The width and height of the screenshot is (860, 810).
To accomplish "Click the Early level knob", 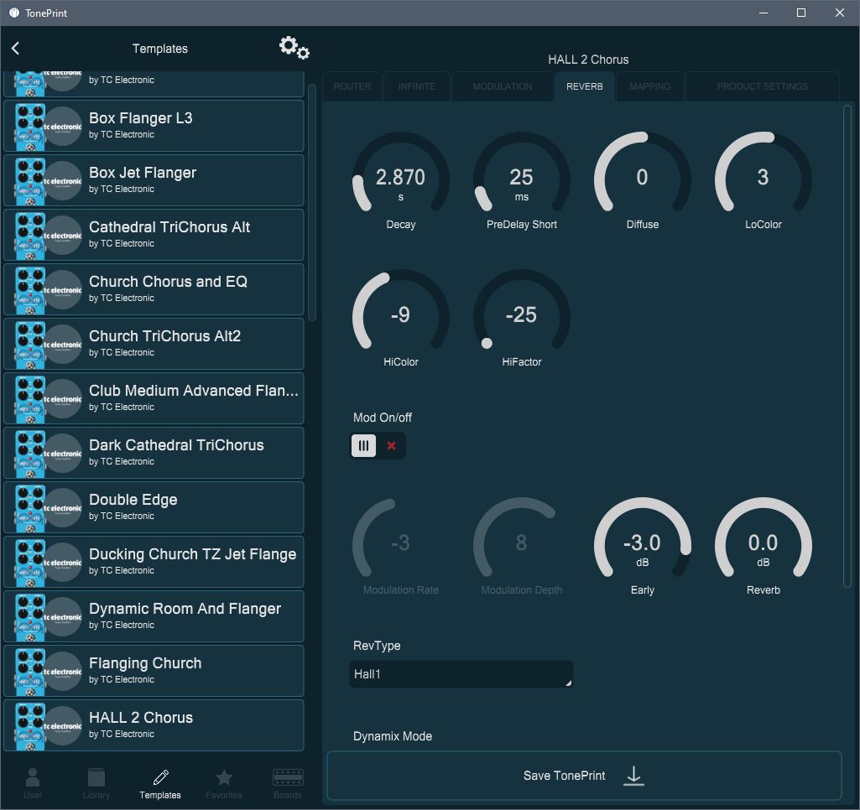I will click(642, 545).
